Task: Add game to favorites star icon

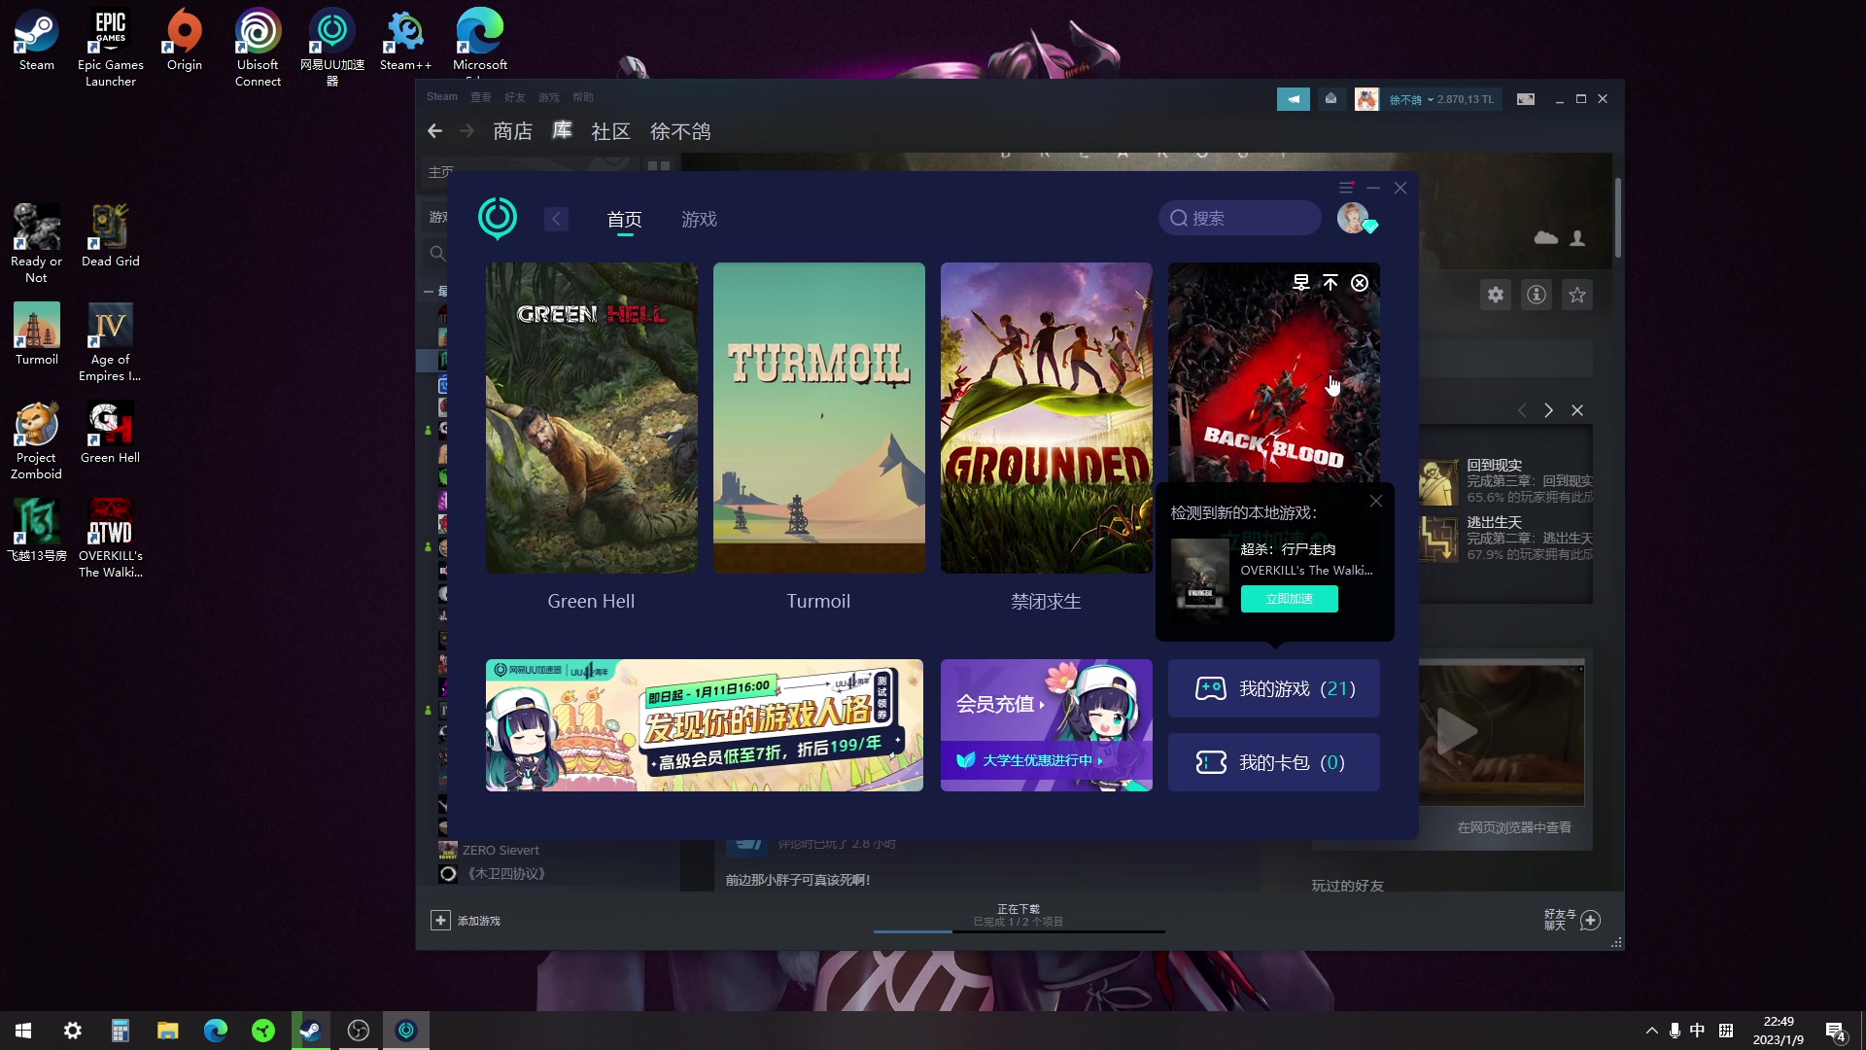Action: click(x=1577, y=295)
